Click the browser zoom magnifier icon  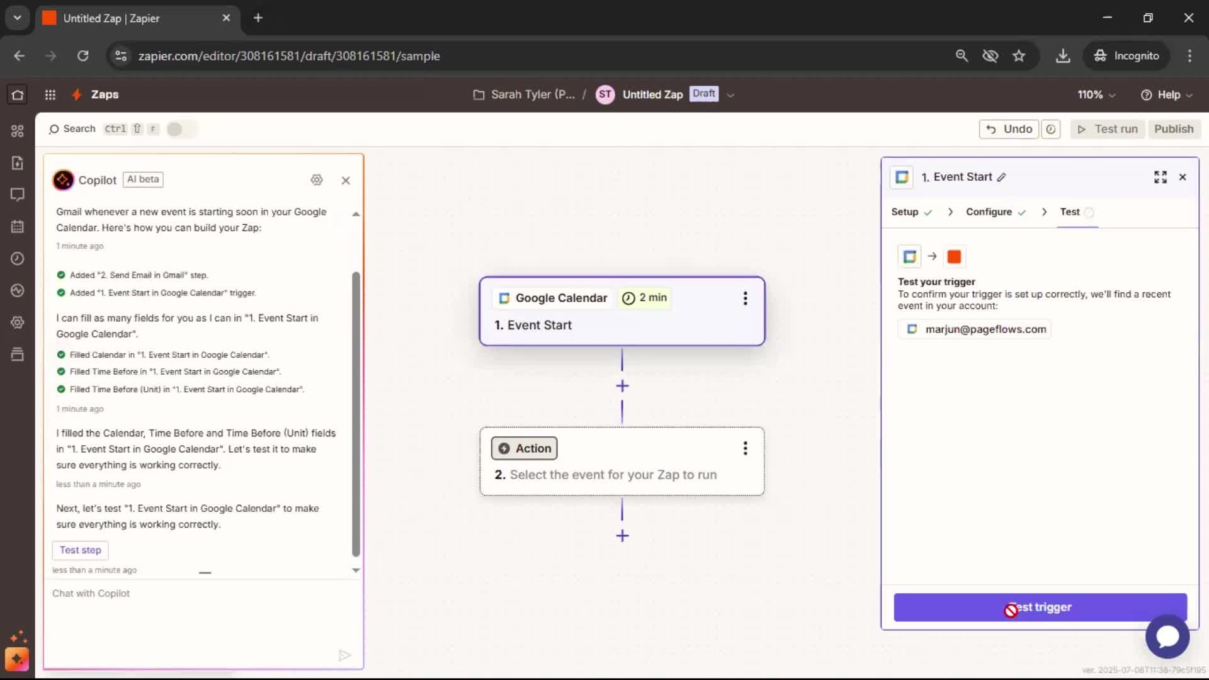(x=962, y=56)
